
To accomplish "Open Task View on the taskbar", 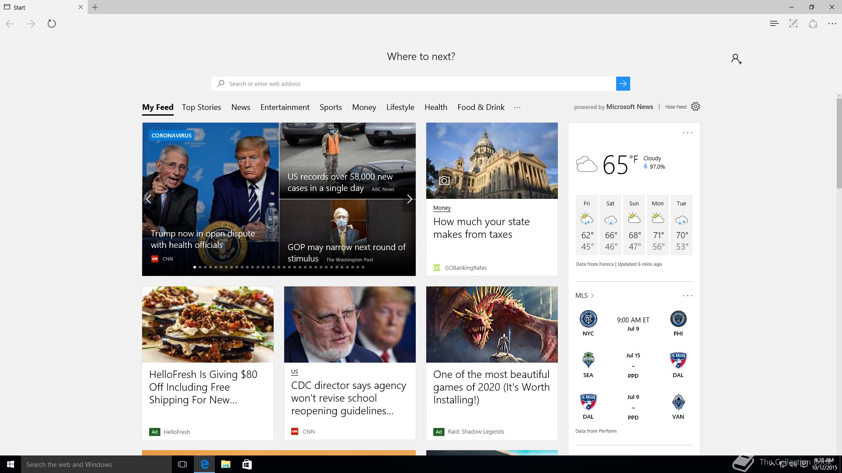I will [182, 464].
